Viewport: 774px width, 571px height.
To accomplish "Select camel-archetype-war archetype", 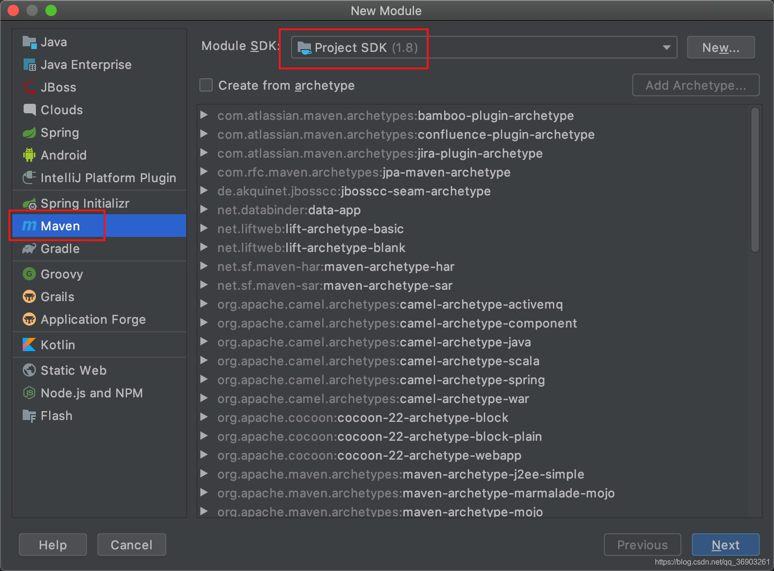I will coord(373,399).
